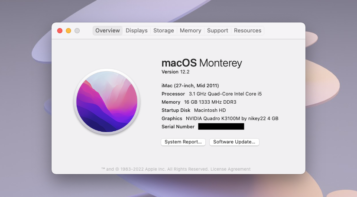Open the License Agreement link

click(x=230, y=169)
